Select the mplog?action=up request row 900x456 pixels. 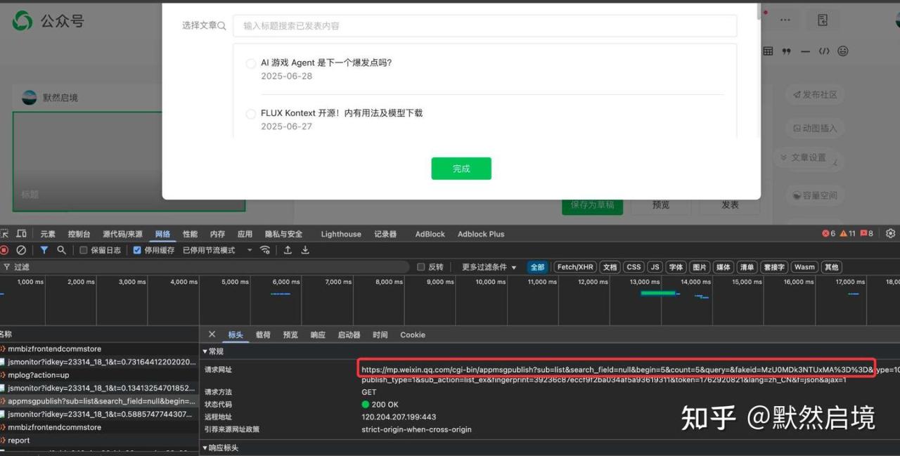click(x=99, y=375)
